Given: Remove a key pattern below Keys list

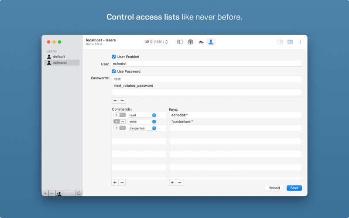Looking at the screenshot, I should (x=179, y=182).
